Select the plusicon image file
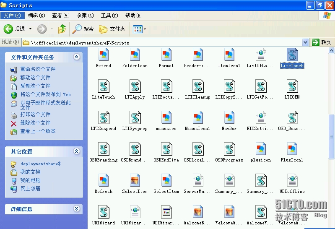The height and width of the screenshot is (229, 335). [260, 152]
